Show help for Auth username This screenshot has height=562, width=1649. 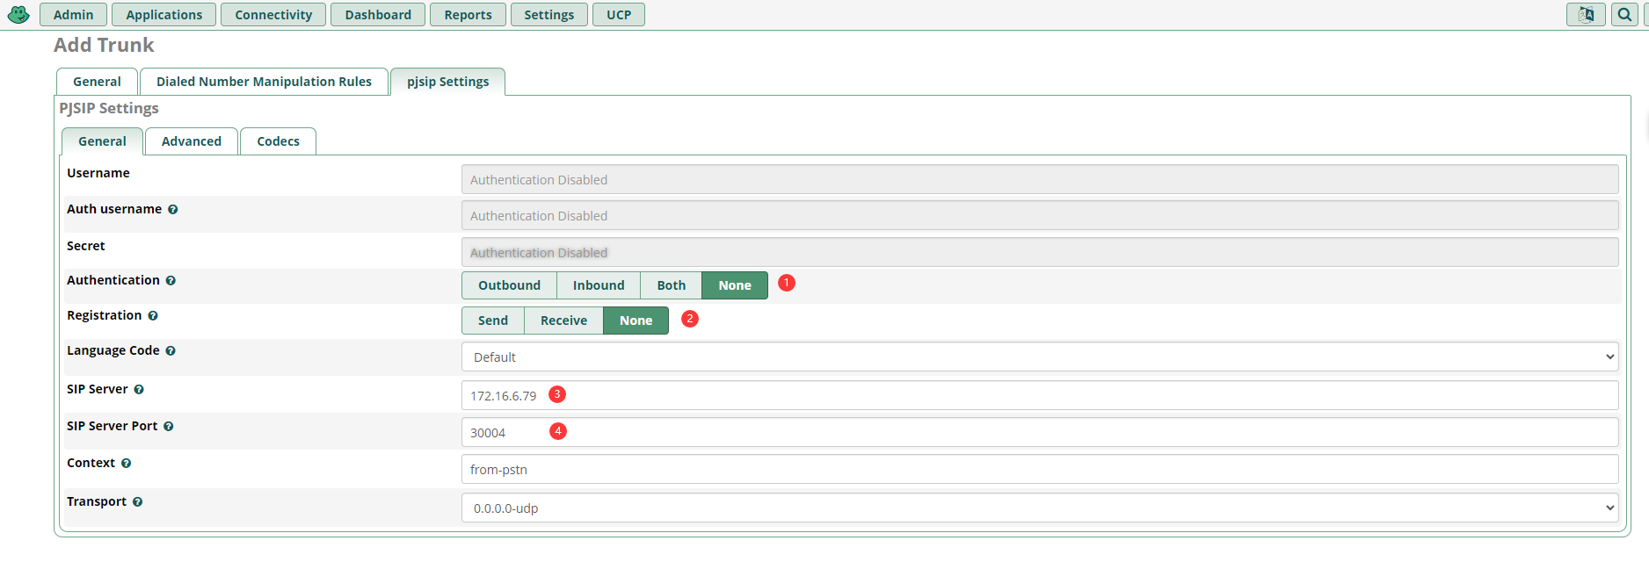[x=173, y=210]
